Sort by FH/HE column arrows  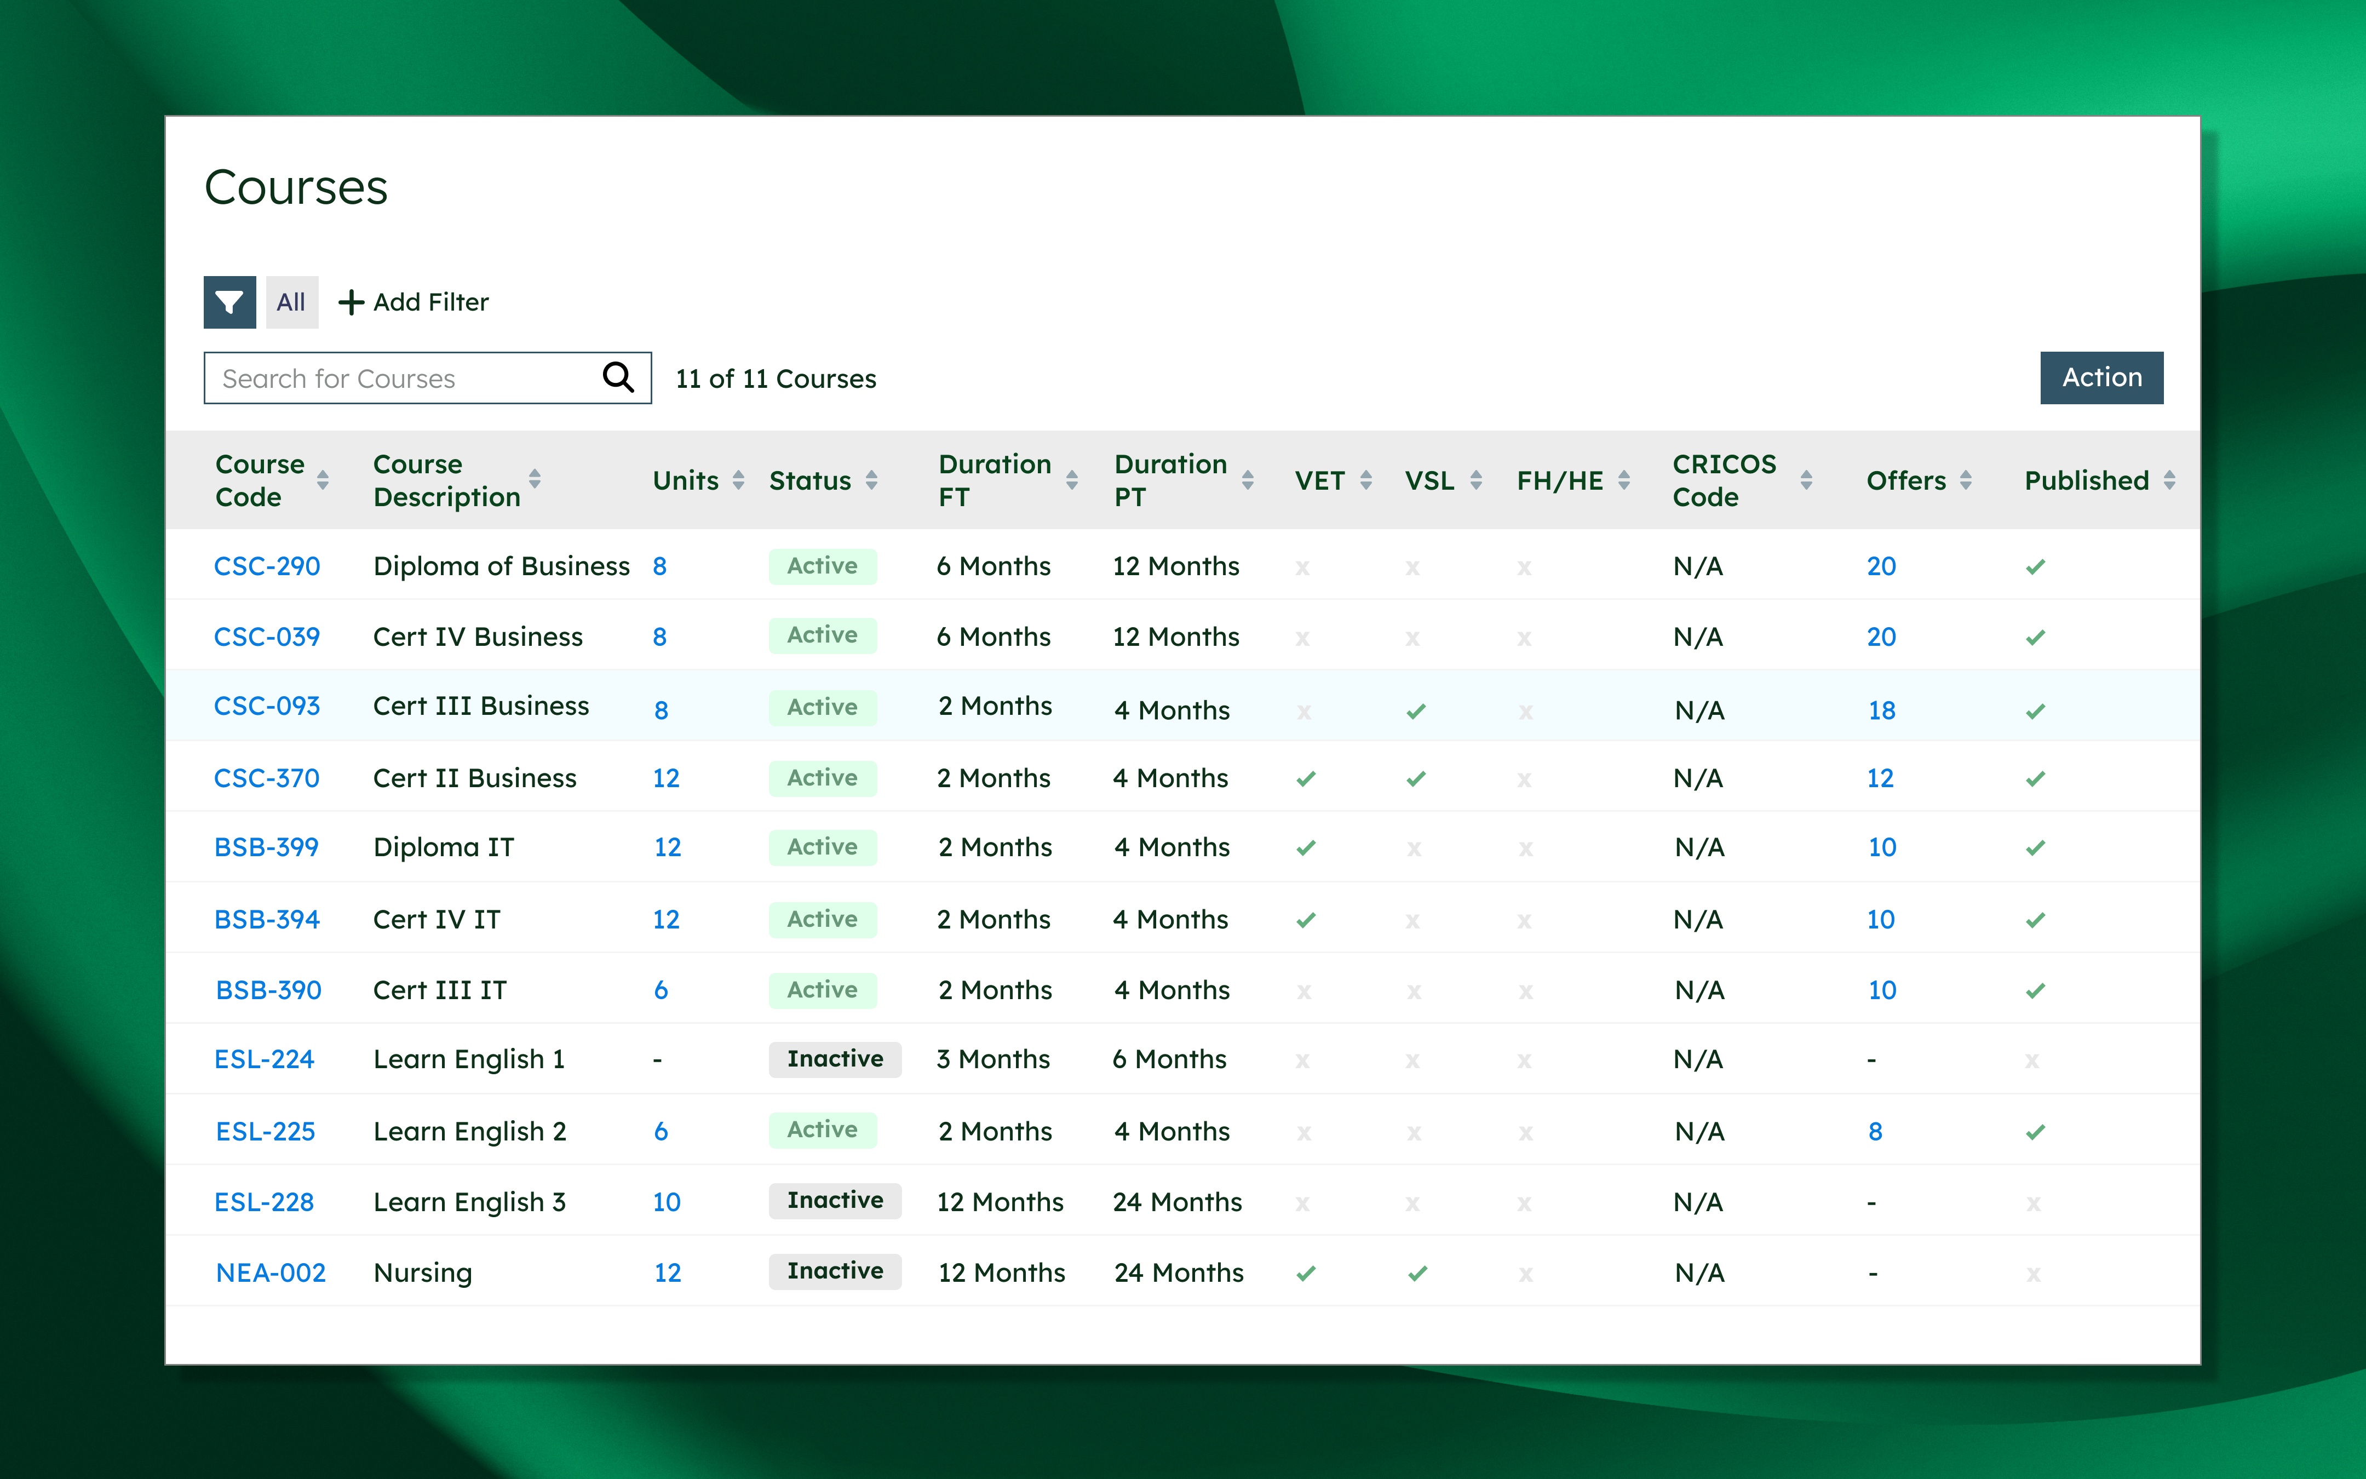(x=1624, y=480)
